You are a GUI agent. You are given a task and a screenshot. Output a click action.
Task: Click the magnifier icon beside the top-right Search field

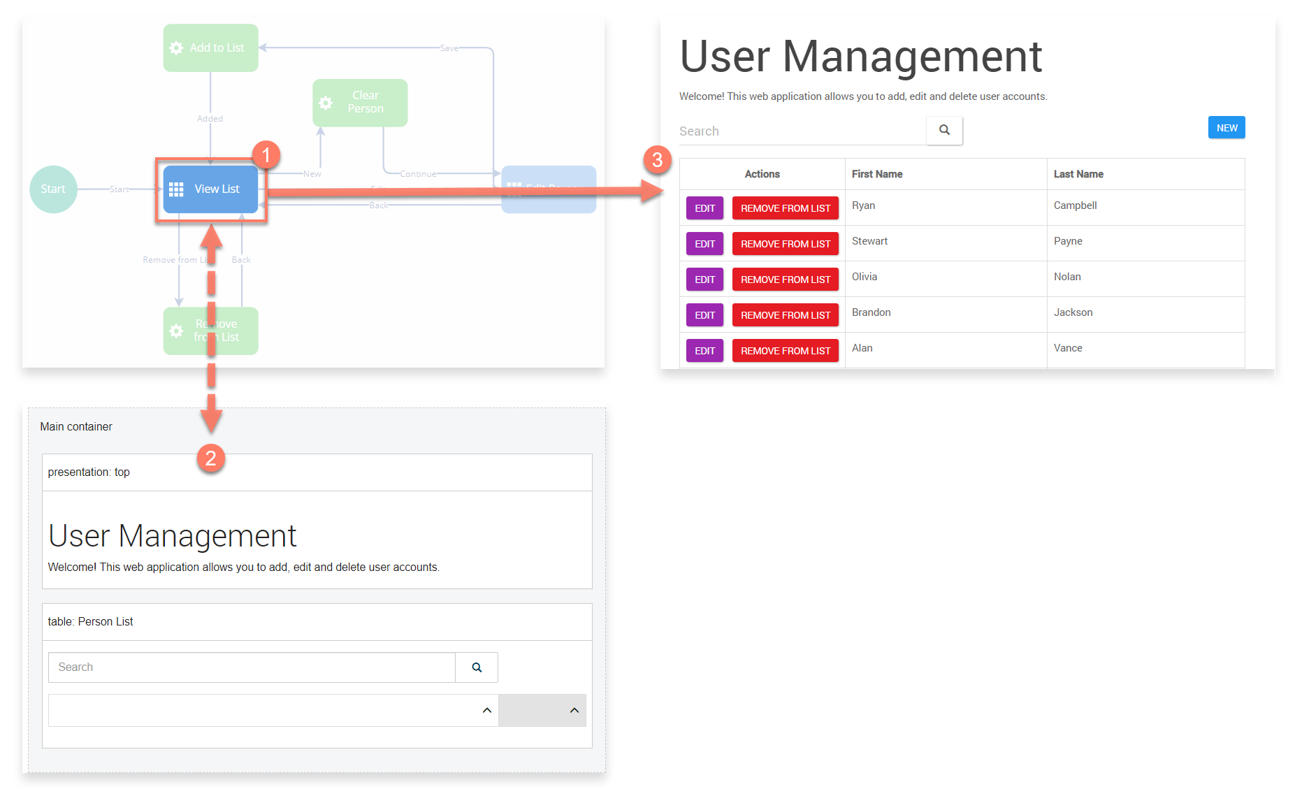point(944,130)
